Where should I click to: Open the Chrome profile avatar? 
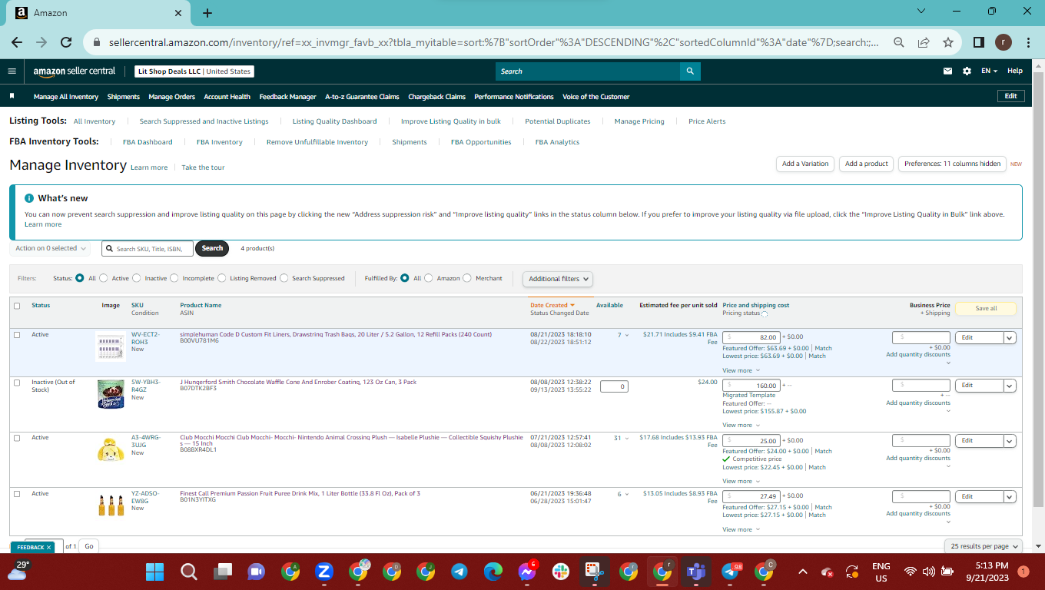(1004, 42)
